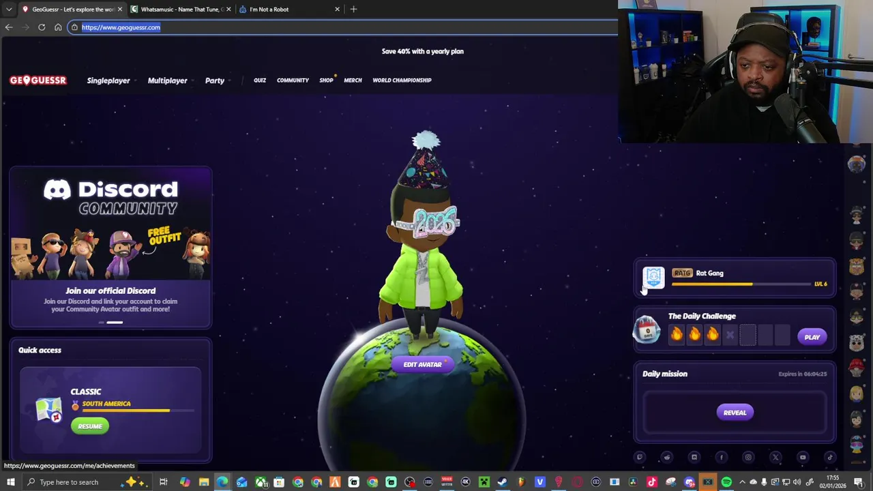The height and width of the screenshot is (491, 873).
Task: Close the Whatsamusic browser tab
Action: pos(228,9)
